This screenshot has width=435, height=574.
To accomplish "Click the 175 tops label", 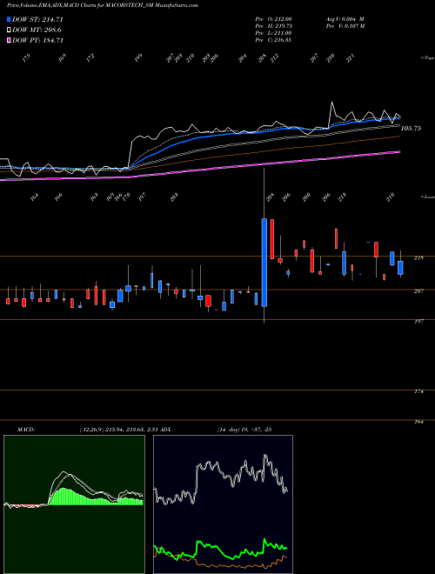I will click(26, 58).
